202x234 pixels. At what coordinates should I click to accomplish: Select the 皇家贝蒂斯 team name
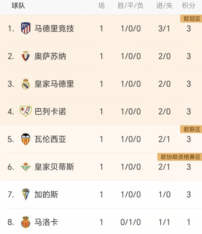pos(54,167)
